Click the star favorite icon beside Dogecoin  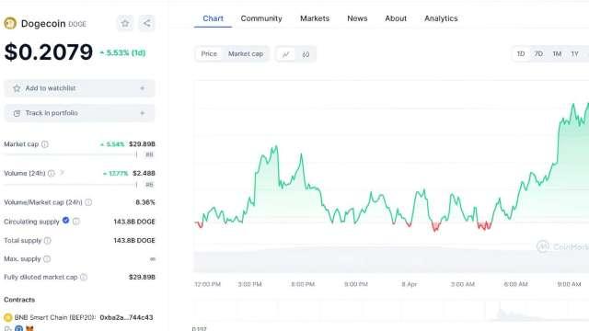125,23
